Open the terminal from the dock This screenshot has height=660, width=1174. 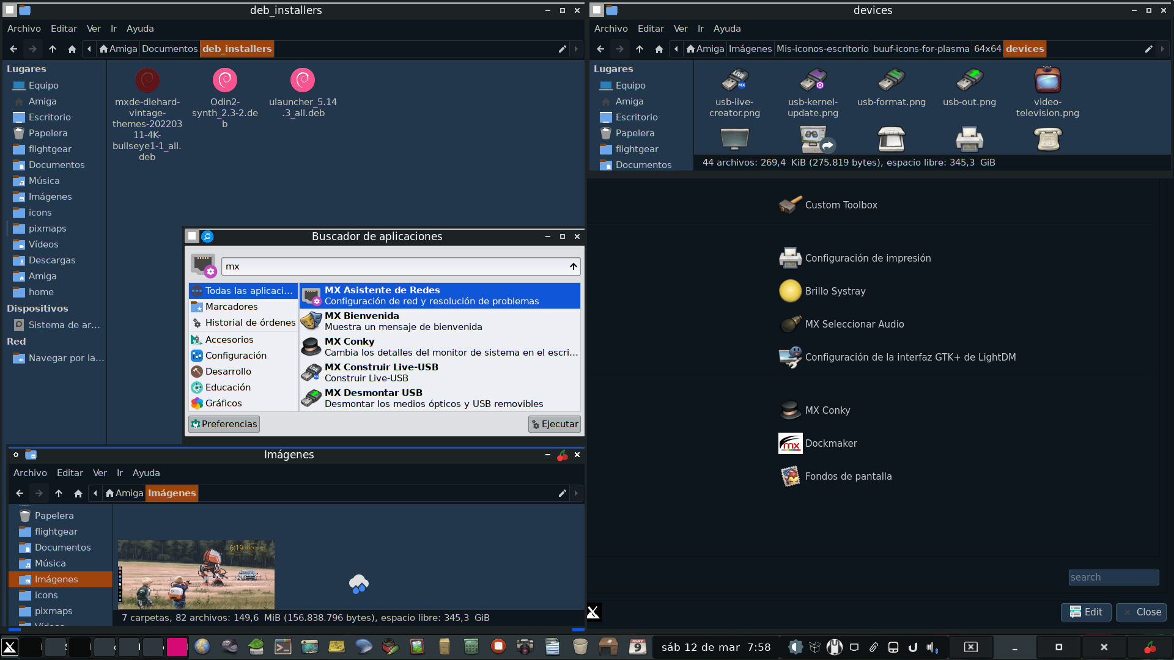tap(282, 647)
